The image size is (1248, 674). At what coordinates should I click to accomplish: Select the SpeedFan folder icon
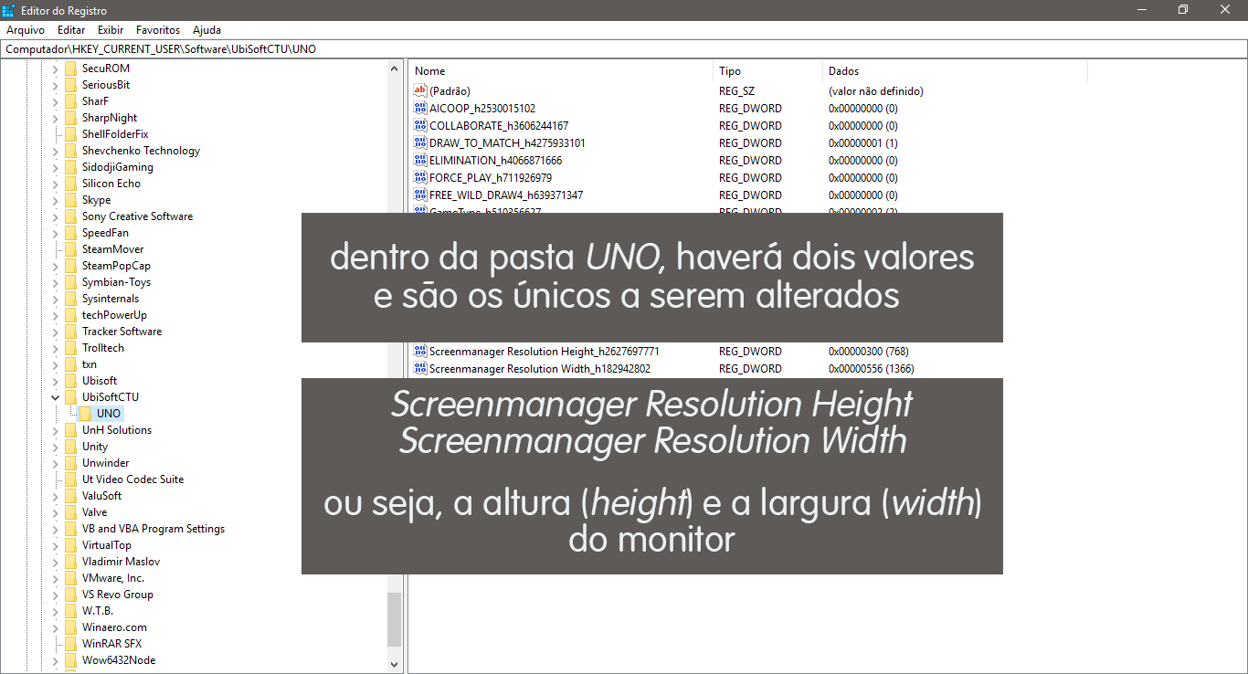coord(70,233)
